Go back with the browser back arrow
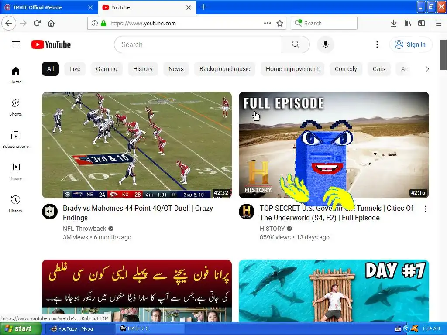Viewport: 447px width, 335px height. click(x=9, y=23)
